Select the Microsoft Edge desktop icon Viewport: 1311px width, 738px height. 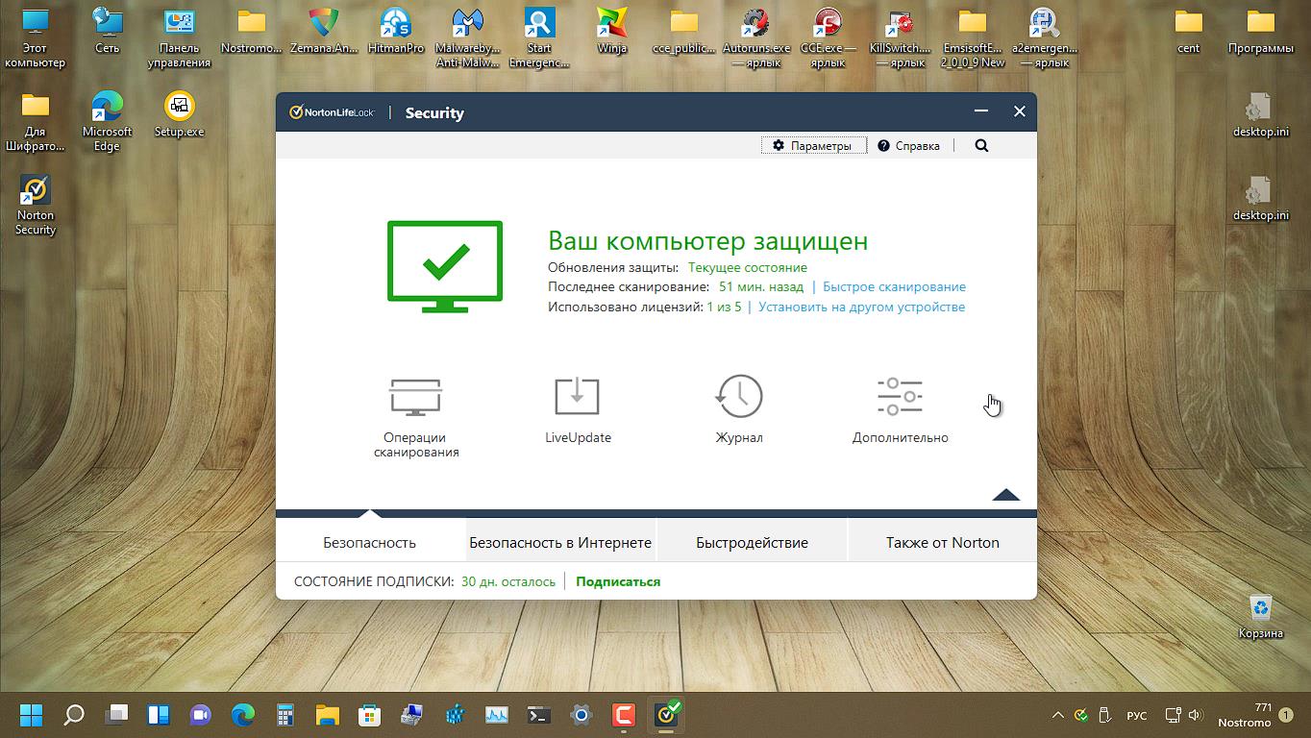coord(108,122)
